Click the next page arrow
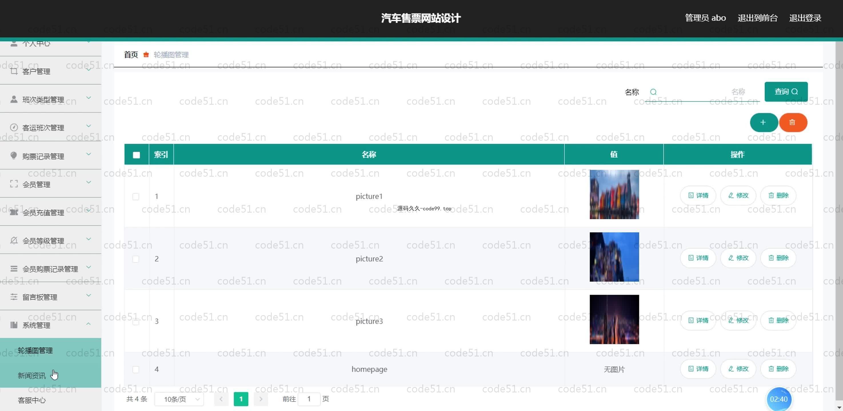 (261, 399)
